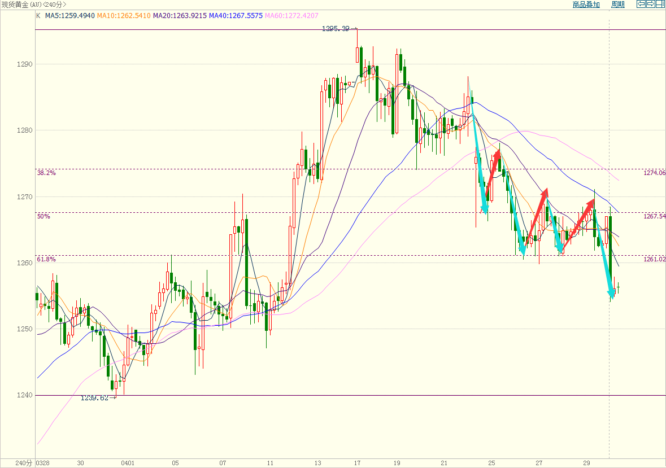Click the 240分 label on time axis
This screenshot has width=666, height=468.
pos(23,463)
